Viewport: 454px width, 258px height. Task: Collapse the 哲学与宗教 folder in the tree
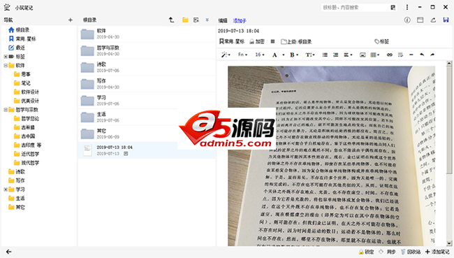click(x=6, y=110)
